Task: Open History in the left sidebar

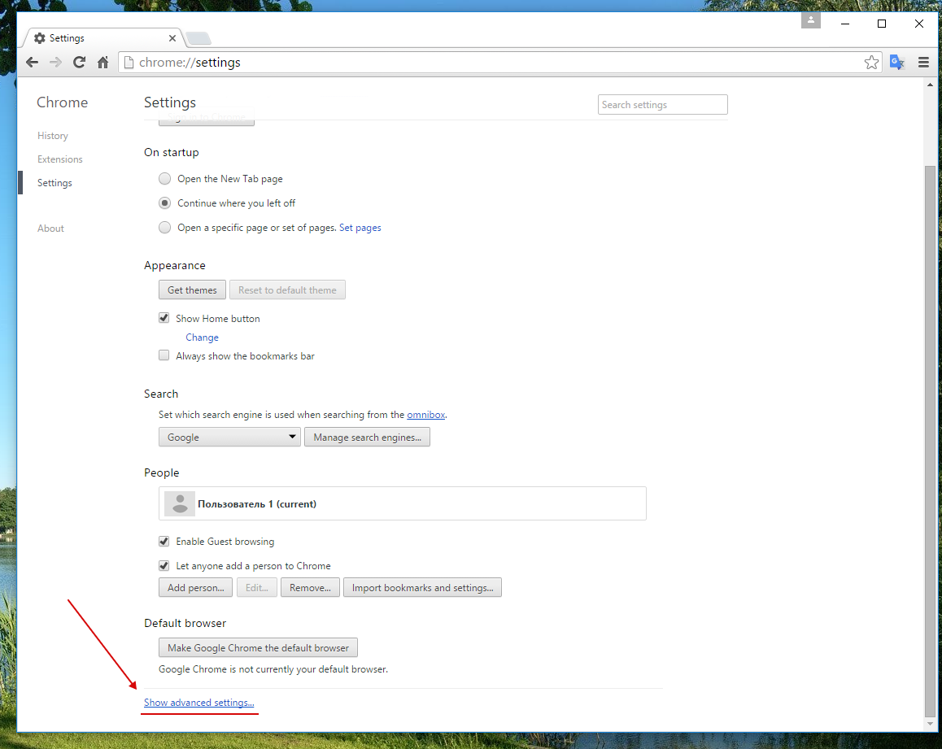Action: 53,136
